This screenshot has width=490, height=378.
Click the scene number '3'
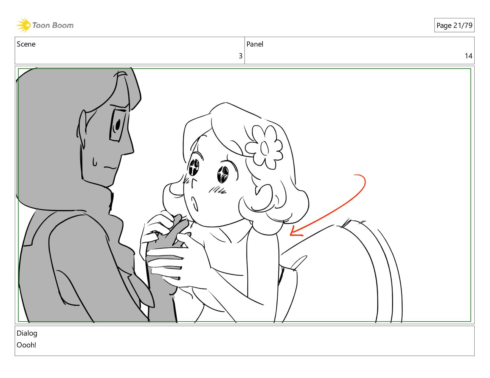click(241, 56)
